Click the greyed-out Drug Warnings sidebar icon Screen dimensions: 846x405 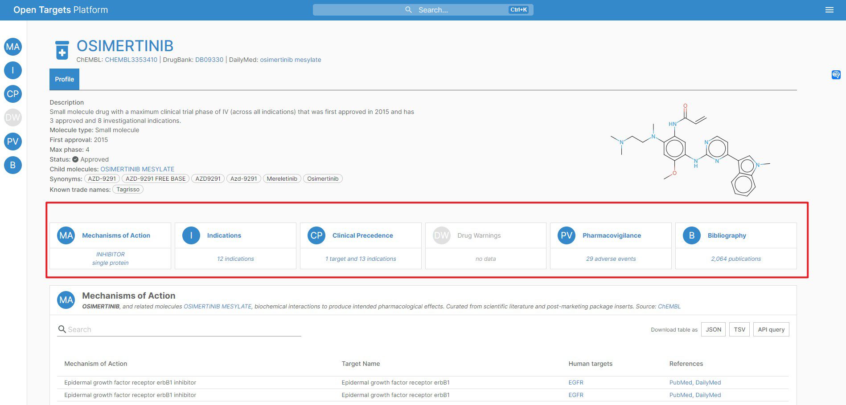click(13, 117)
